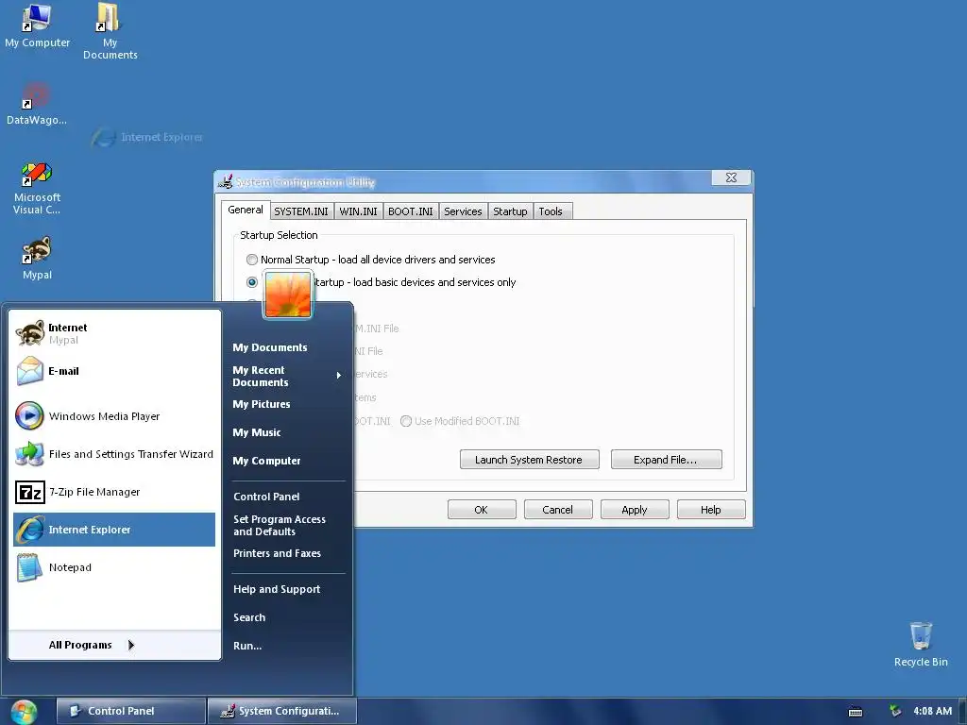Select the DataWago desktop shortcut

tap(37, 104)
